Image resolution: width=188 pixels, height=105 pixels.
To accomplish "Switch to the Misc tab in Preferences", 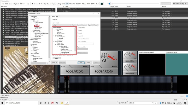I will 57,16.
